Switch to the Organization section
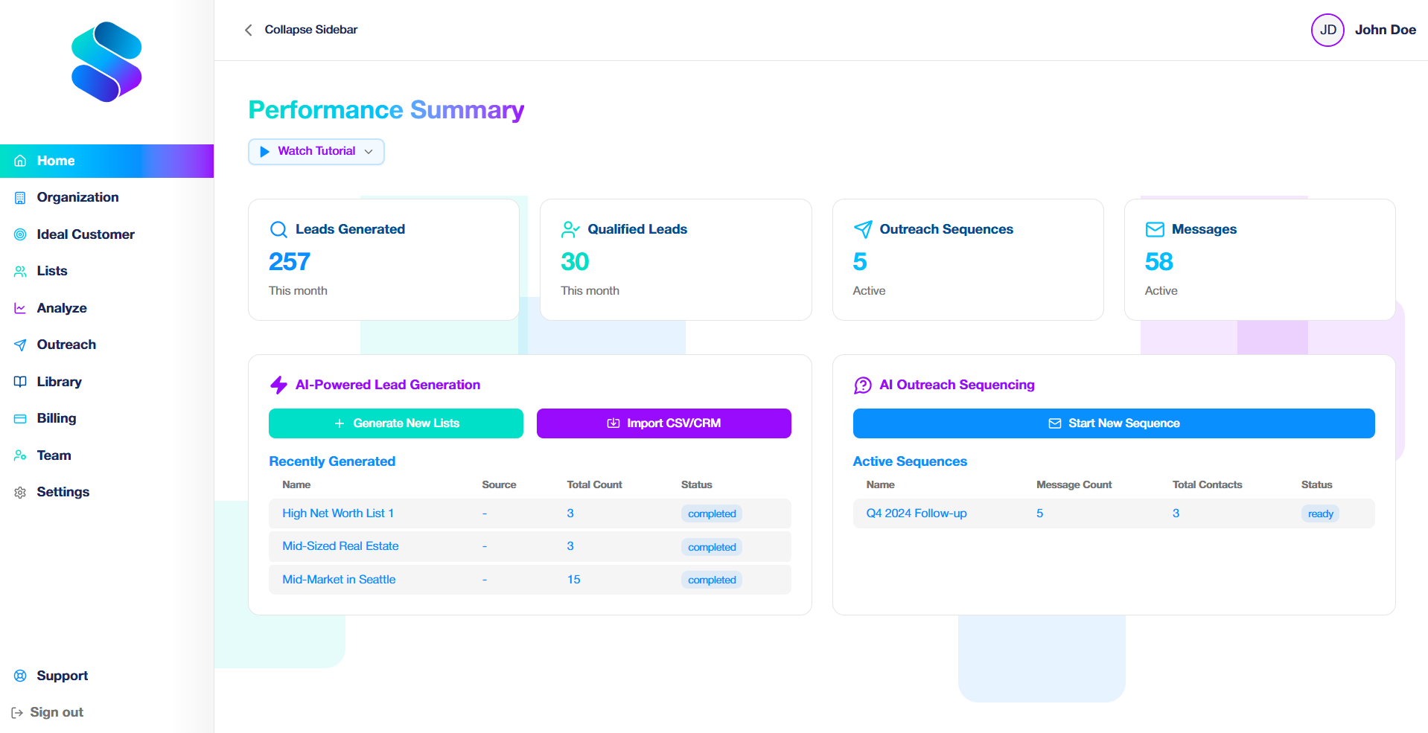Screen dimensions: 1428x733 (77, 196)
